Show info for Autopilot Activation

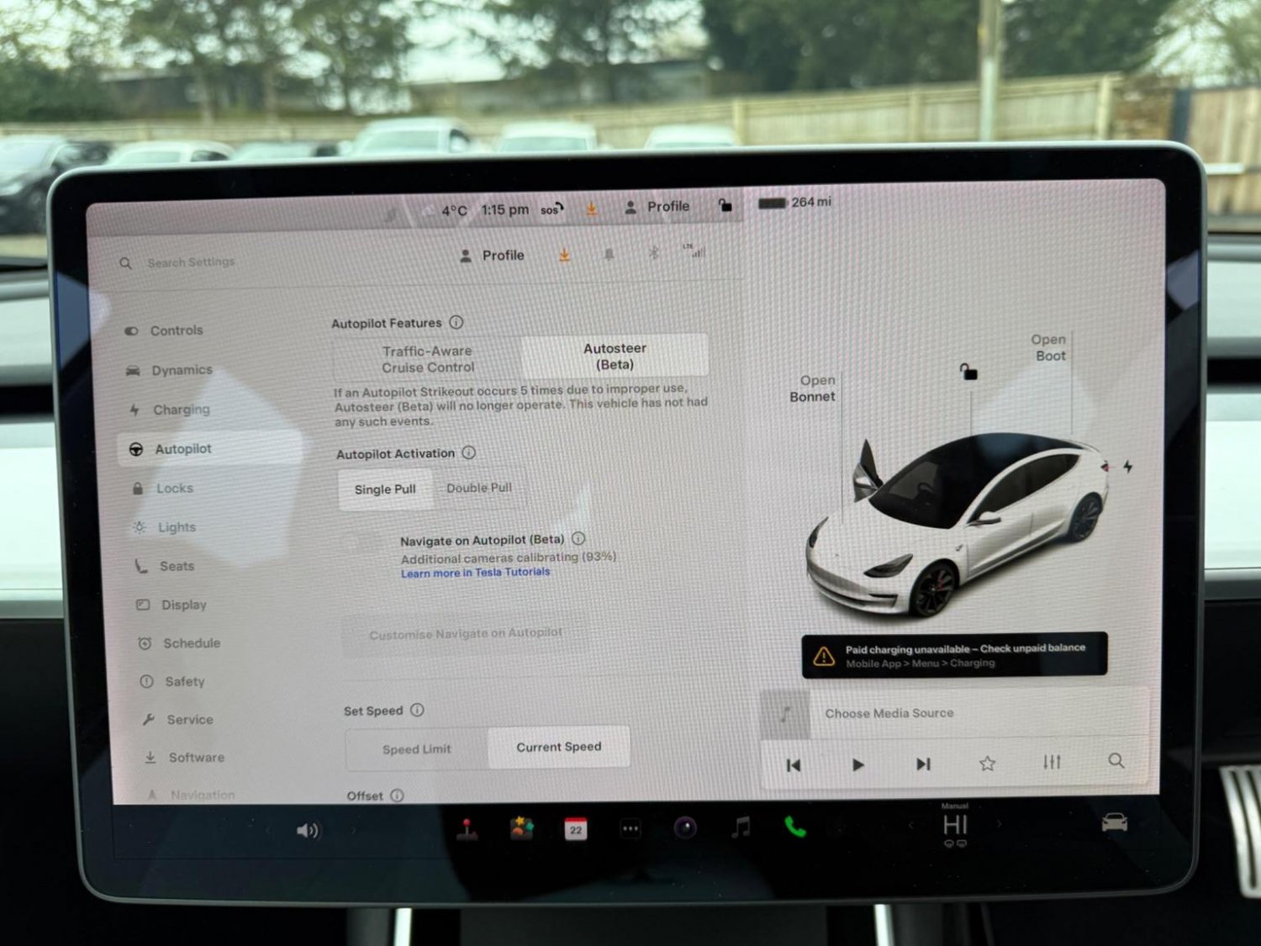coord(469,452)
